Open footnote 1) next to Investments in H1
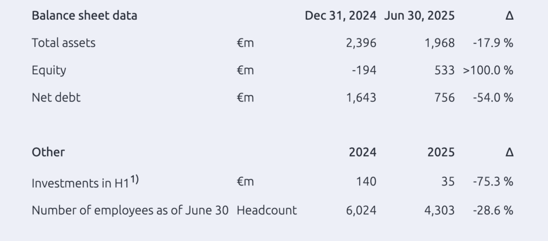This screenshot has width=548, height=241. click(x=135, y=179)
